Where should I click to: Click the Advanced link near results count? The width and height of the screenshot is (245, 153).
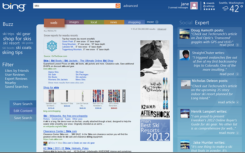(162, 29)
